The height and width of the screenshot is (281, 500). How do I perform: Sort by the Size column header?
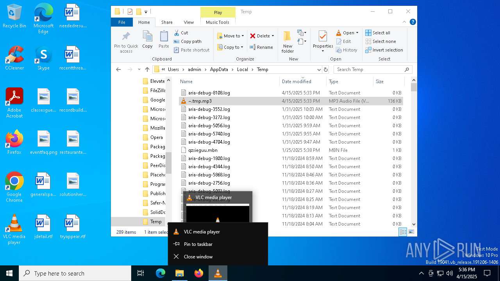click(388, 82)
